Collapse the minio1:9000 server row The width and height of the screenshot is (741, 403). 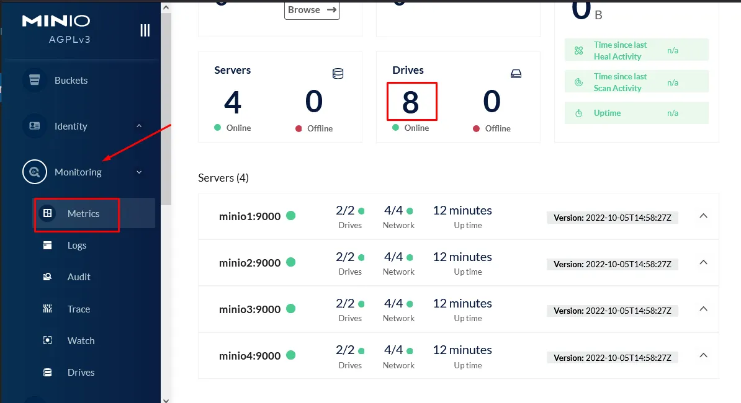pos(703,216)
